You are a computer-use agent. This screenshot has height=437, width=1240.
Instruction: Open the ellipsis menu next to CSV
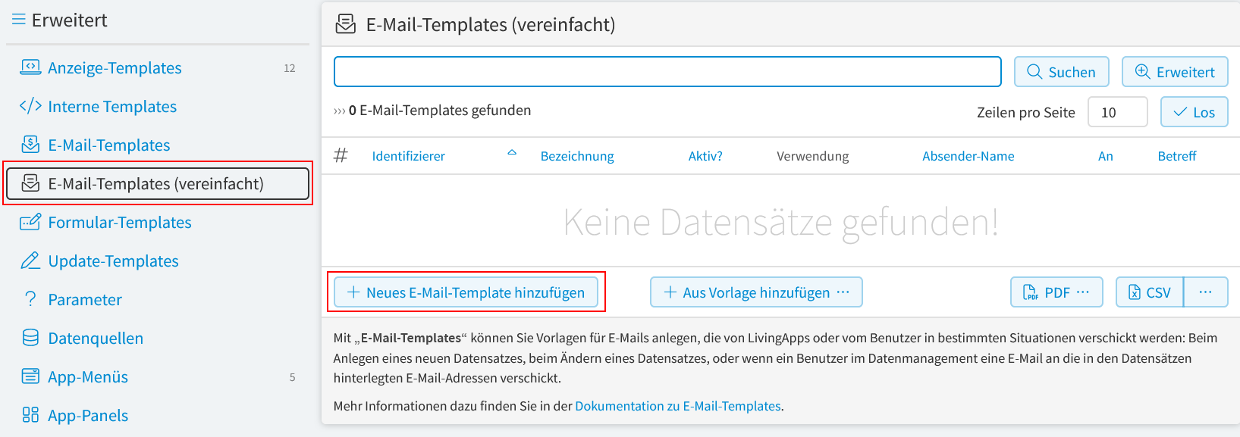point(1206,292)
